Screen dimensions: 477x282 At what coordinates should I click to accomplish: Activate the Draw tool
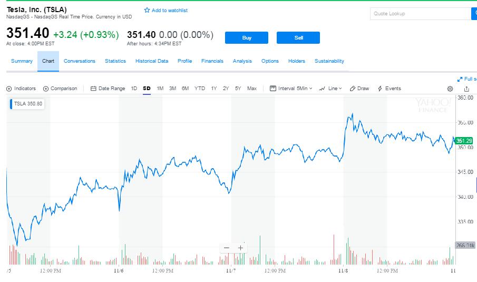coord(359,89)
